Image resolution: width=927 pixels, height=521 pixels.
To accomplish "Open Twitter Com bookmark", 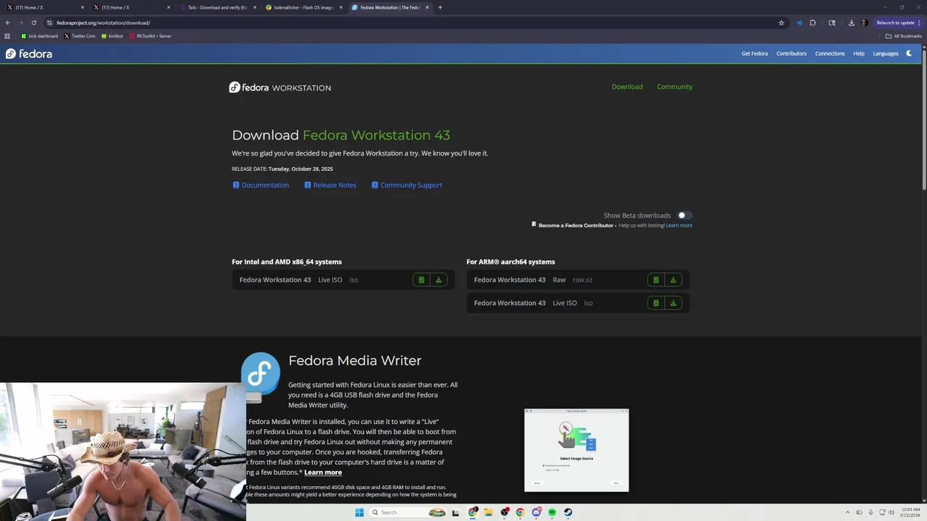I will coord(80,36).
